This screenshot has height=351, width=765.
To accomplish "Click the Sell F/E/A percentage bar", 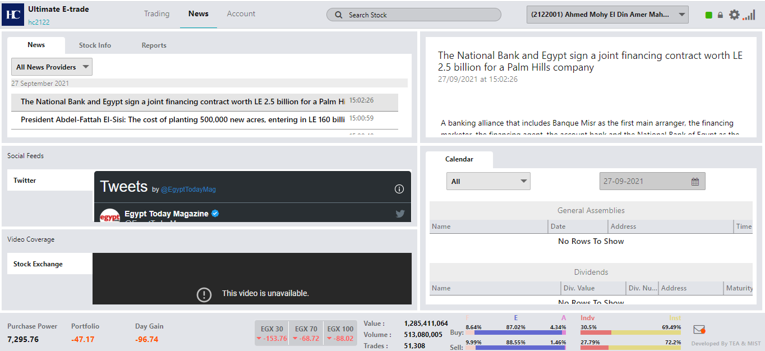I will click(516, 348).
